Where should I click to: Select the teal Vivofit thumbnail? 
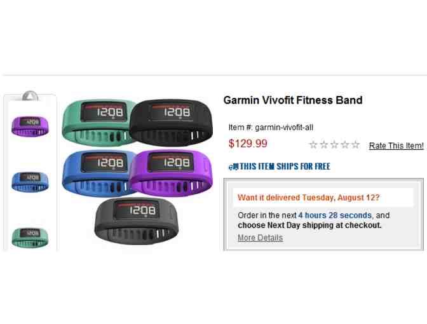click(30, 238)
